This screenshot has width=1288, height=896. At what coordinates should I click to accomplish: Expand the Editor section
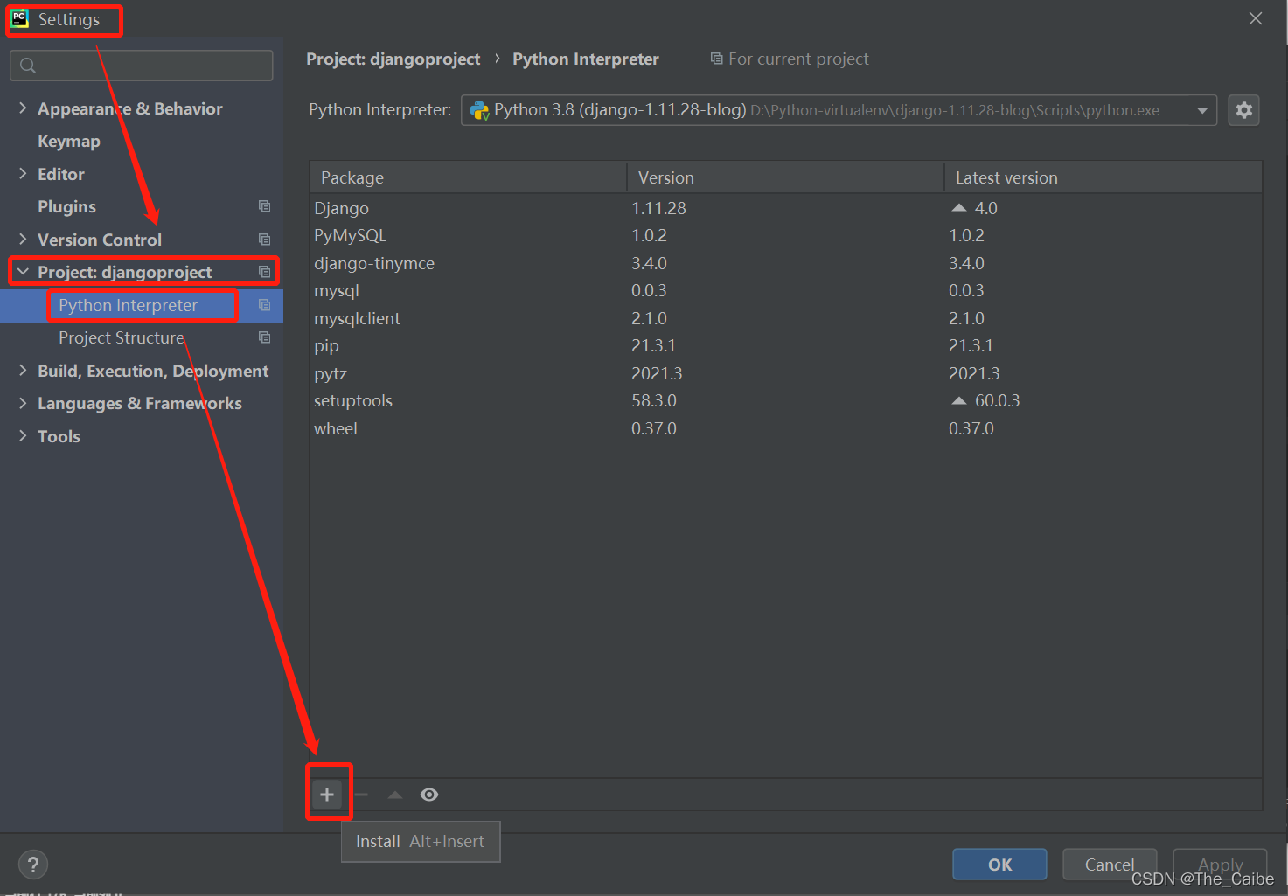[23, 173]
